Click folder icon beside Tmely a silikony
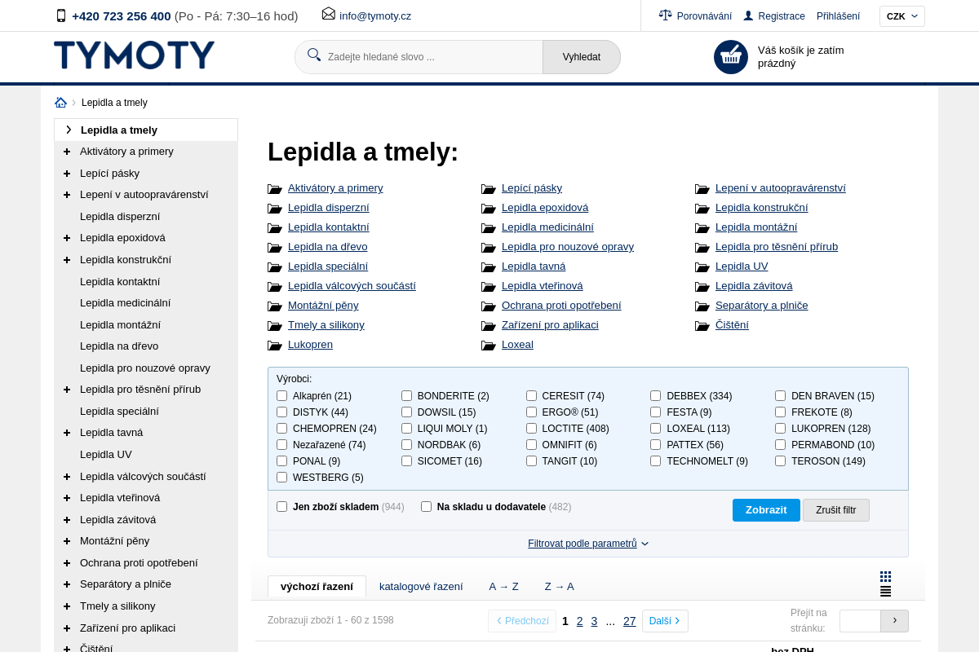Image resolution: width=979 pixels, height=652 pixels. point(274,326)
